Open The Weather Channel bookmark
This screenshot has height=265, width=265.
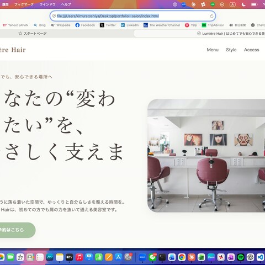click(x=162, y=25)
